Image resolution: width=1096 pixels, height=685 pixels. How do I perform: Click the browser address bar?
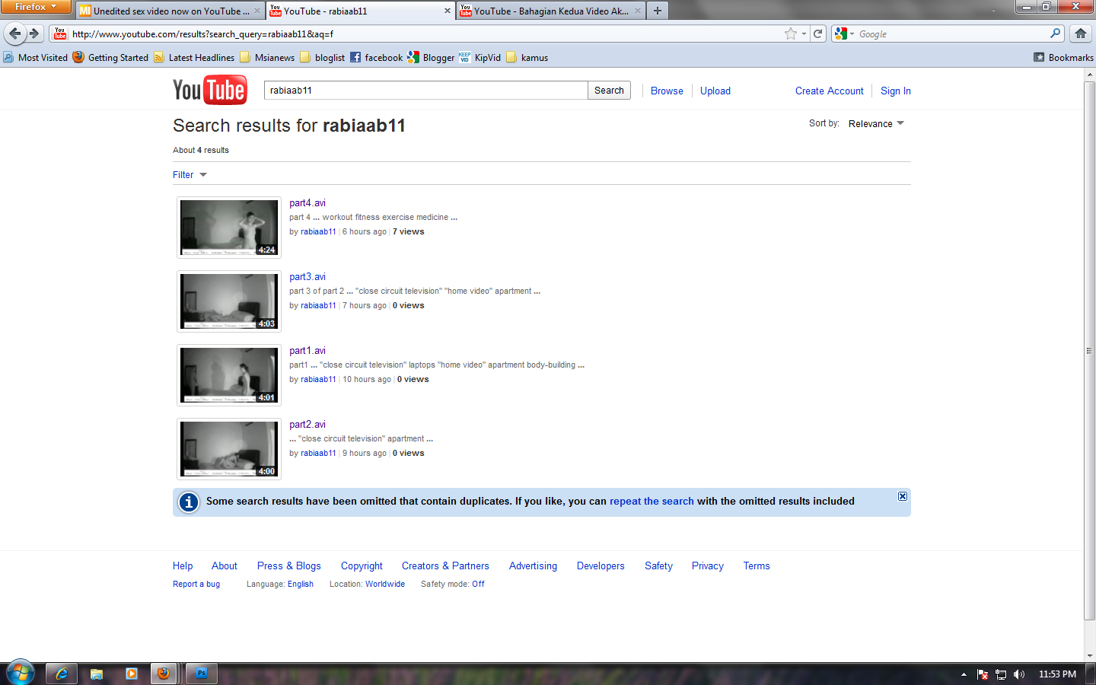[x=426, y=33]
